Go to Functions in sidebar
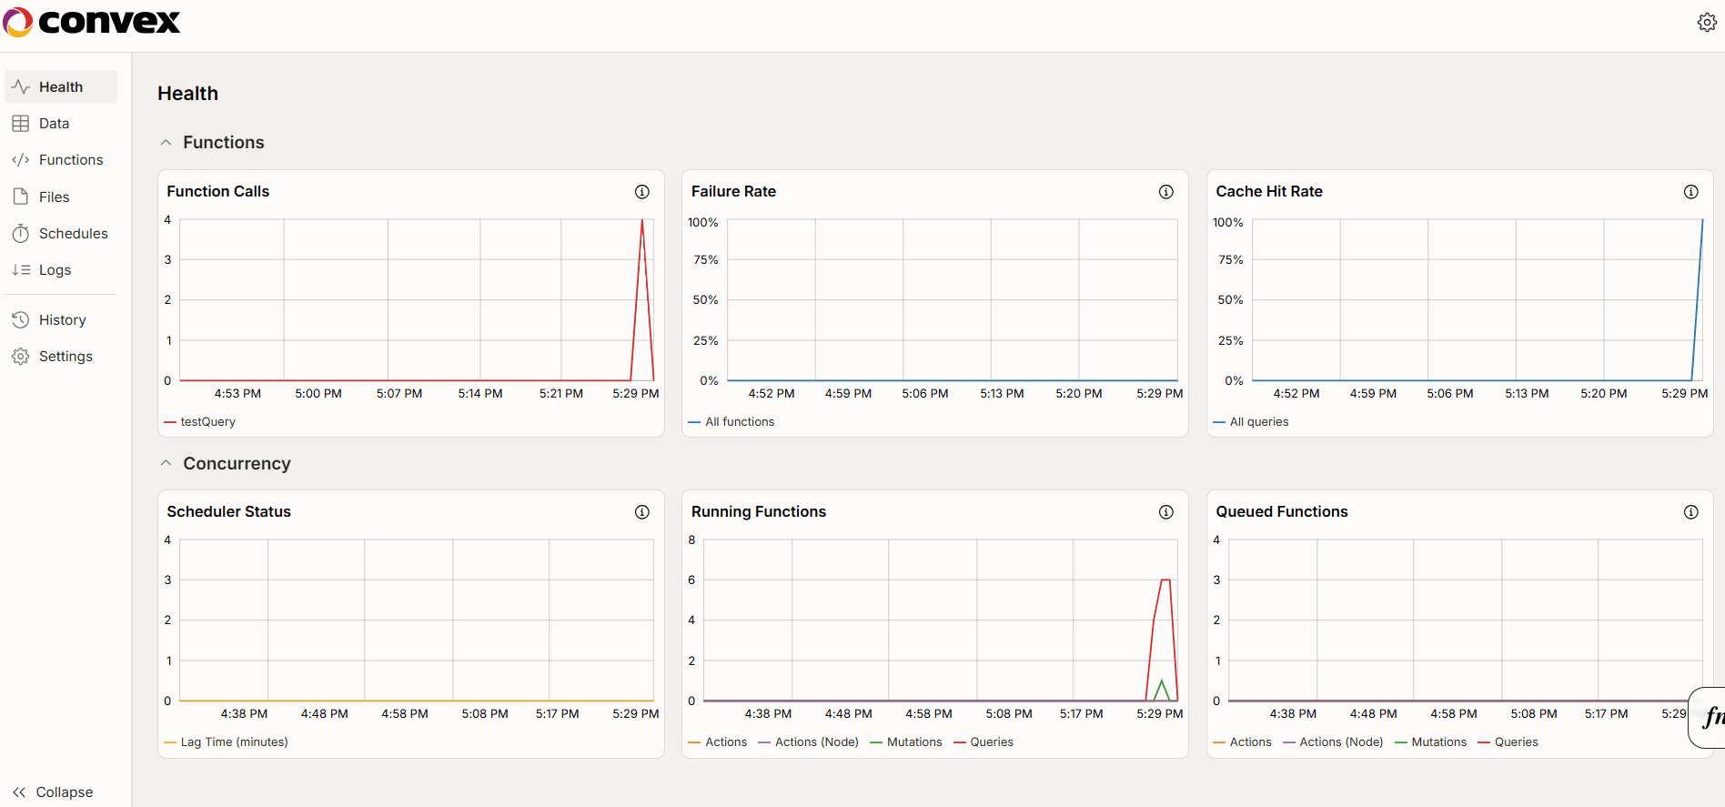The image size is (1725, 807). pos(61,160)
